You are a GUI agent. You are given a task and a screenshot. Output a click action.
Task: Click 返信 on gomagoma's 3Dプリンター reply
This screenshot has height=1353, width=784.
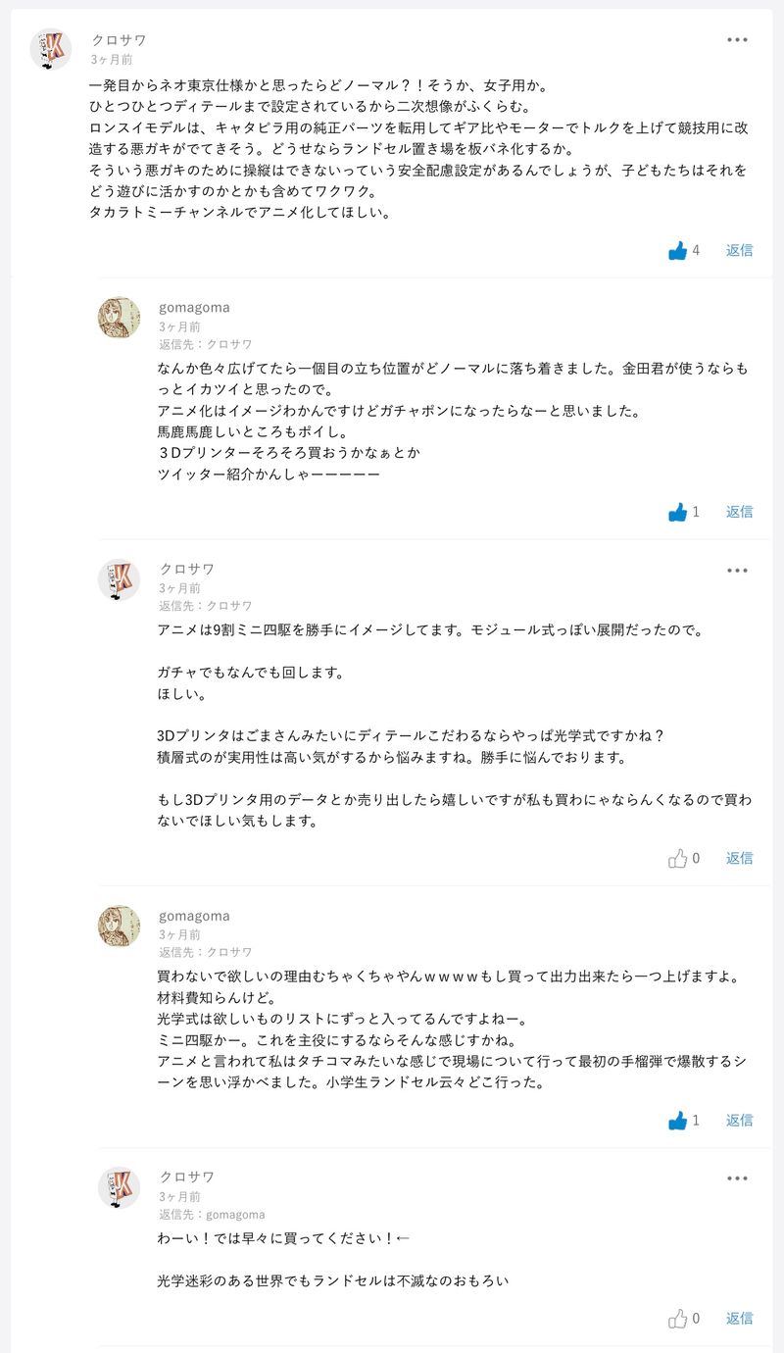pos(739,512)
